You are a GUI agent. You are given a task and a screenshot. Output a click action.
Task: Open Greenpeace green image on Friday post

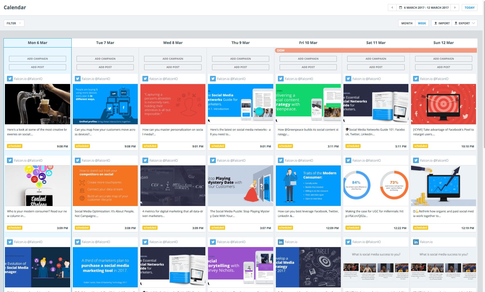coord(308,104)
